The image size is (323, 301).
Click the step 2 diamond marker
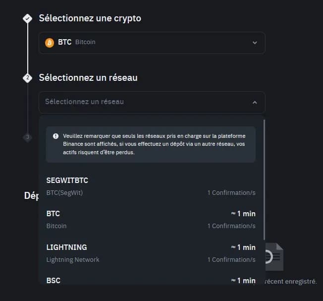[27, 78]
